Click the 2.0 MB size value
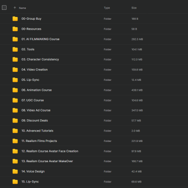The height and width of the screenshot is (188, 188). [x=135, y=131]
